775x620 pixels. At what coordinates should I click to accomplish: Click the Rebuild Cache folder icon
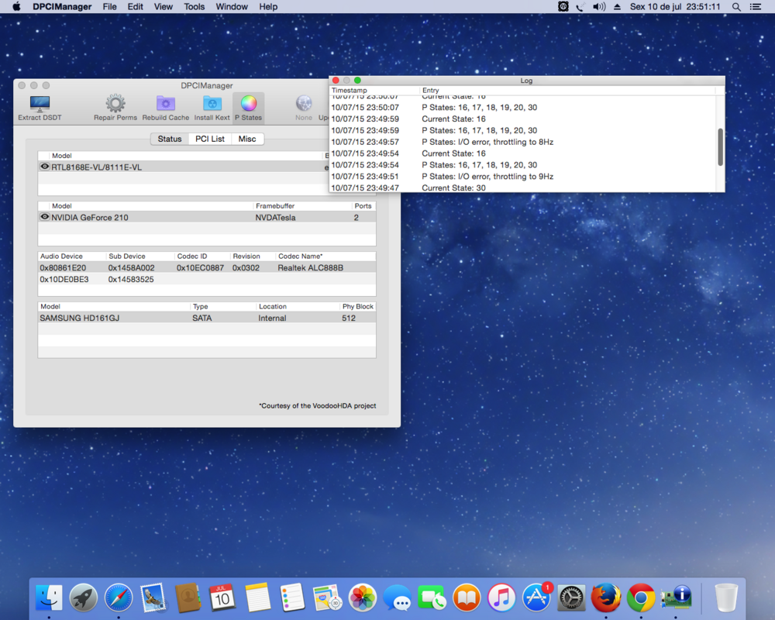165,105
